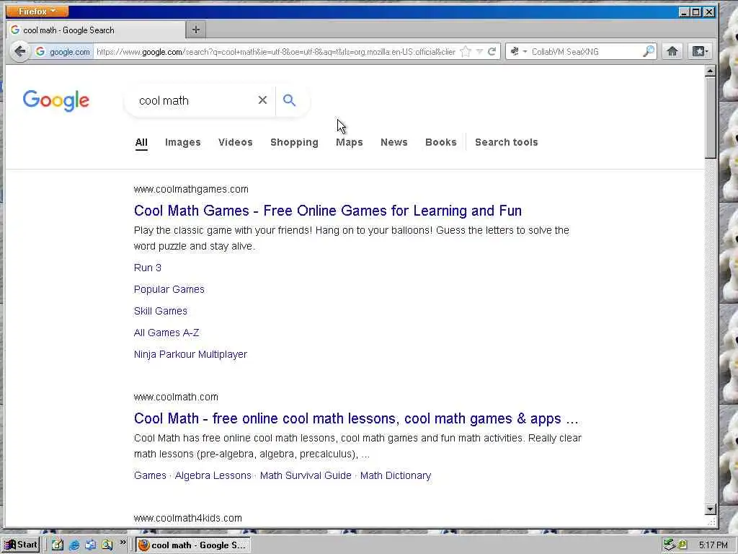Screen dimensions: 738x554
Task: Open the Bookmarks menu button
Action: (699, 51)
